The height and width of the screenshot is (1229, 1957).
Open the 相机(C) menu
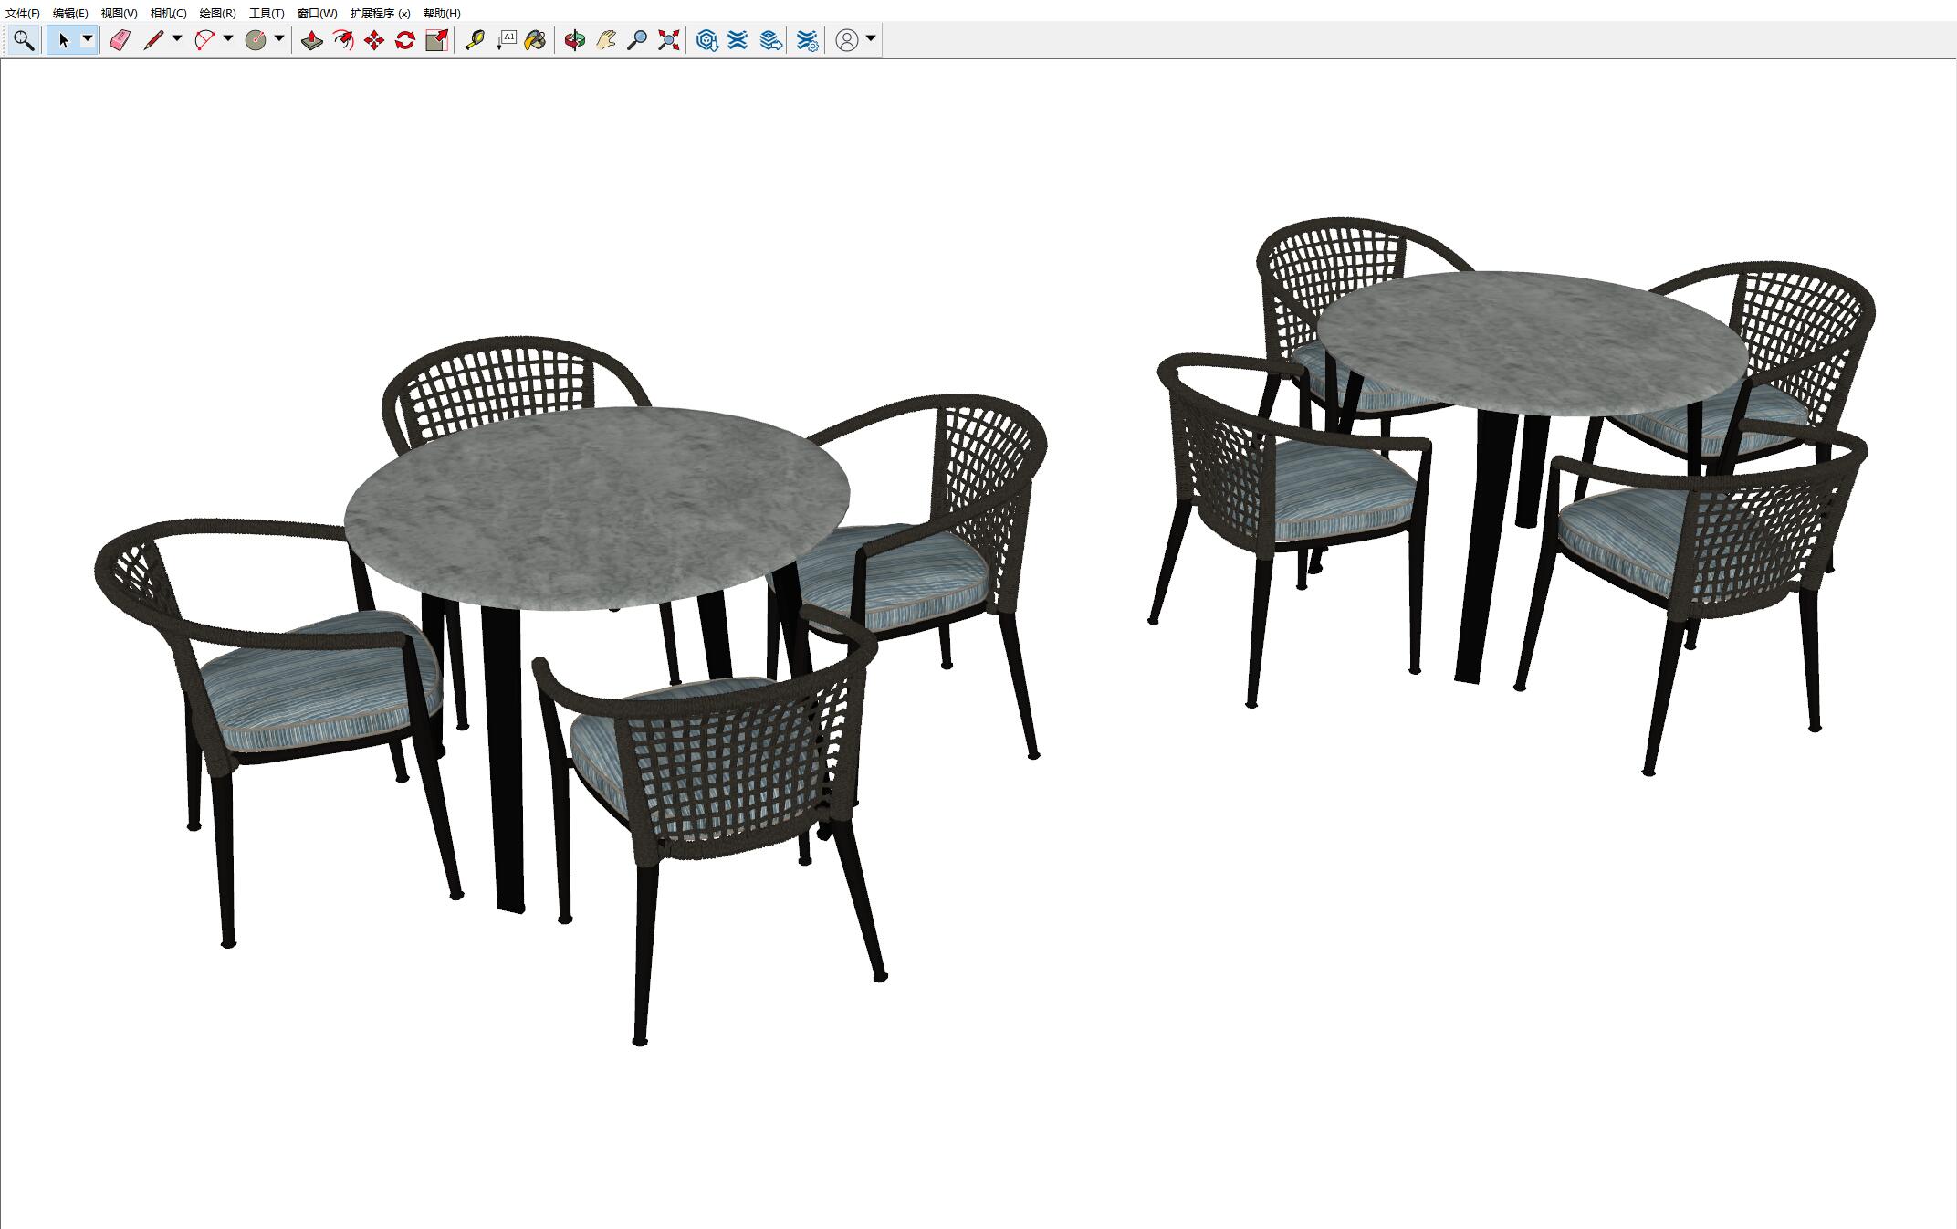point(168,14)
